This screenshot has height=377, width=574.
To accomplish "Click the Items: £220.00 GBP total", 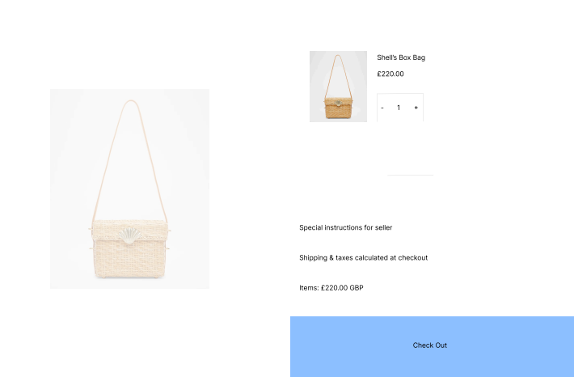I will 331,288.
